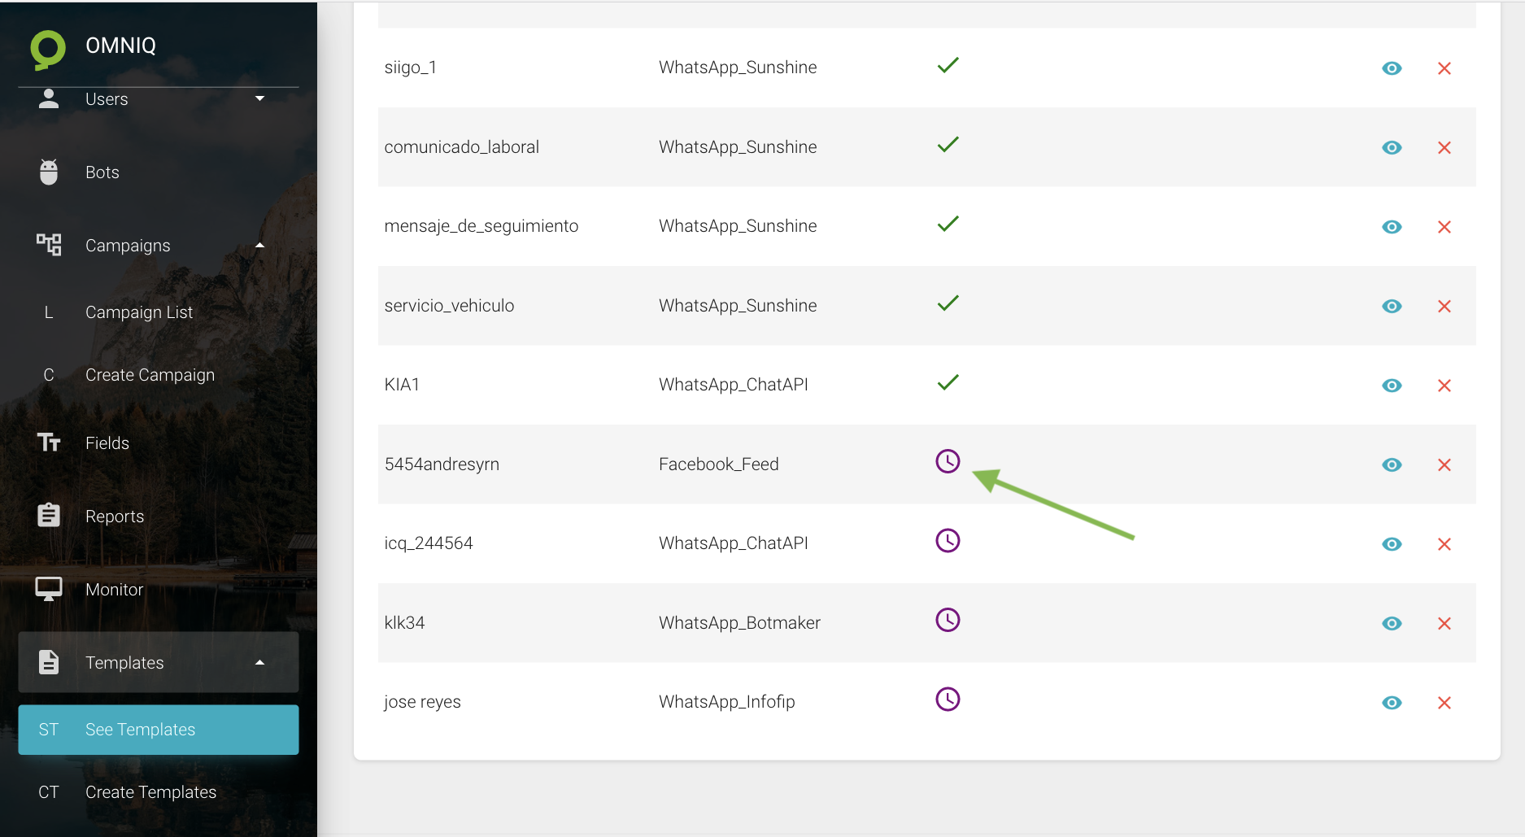
Task: Click pending clock icon for 5454andresyrn
Action: [948, 462]
